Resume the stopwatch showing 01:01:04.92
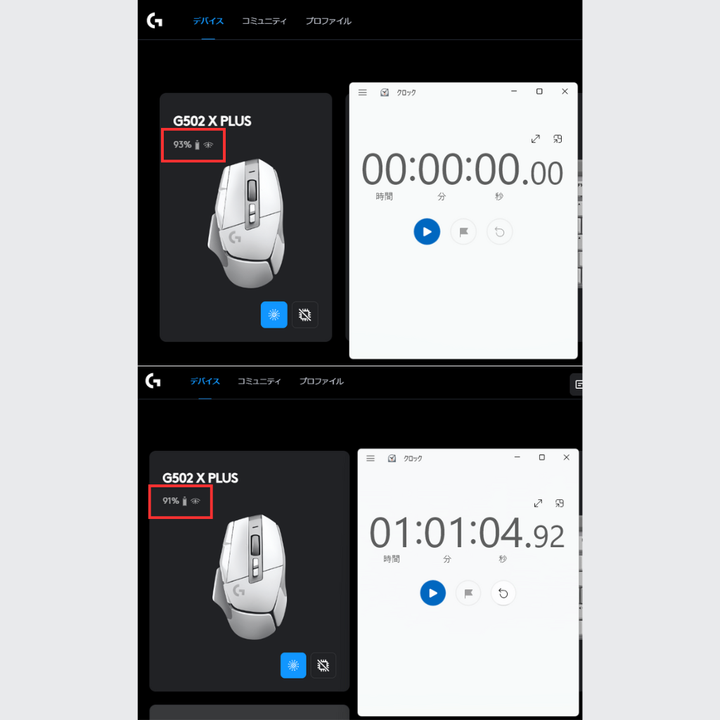Viewport: 720px width, 720px height. tap(432, 593)
